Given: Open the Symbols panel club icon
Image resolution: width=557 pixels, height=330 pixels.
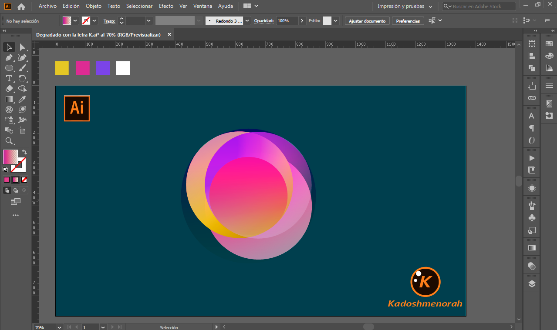Looking at the screenshot, I should click(532, 218).
